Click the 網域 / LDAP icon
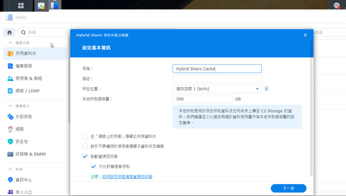346x196 pixels. point(10,91)
